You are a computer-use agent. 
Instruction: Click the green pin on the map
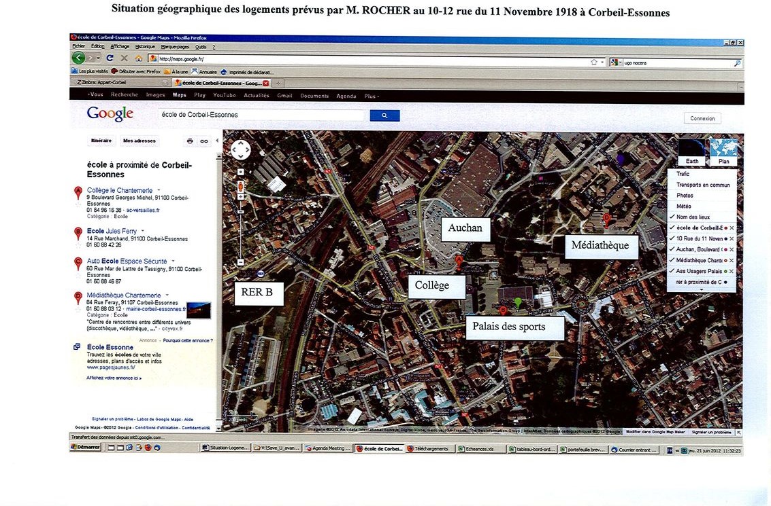(517, 303)
